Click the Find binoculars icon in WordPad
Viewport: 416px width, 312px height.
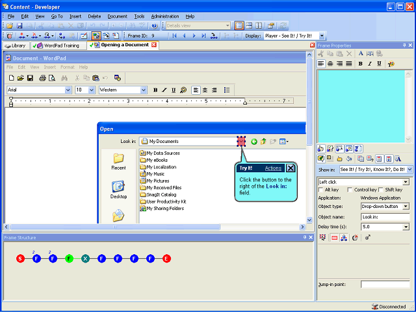(x=64, y=78)
